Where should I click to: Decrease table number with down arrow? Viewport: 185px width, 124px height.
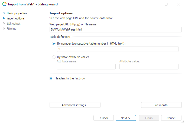coord(175,50)
